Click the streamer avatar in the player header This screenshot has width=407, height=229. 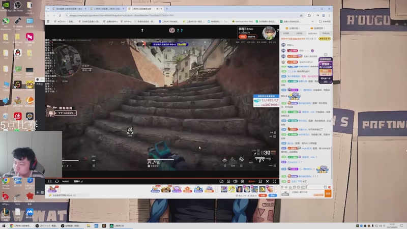point(269,33)
